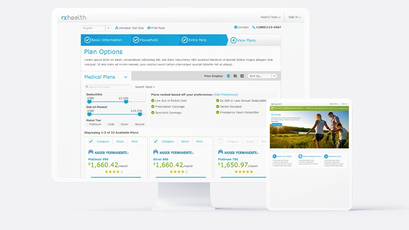Click Email on the Platinum 990 card
This screenshot has width=409, height=230.
(x=120, y=141)
